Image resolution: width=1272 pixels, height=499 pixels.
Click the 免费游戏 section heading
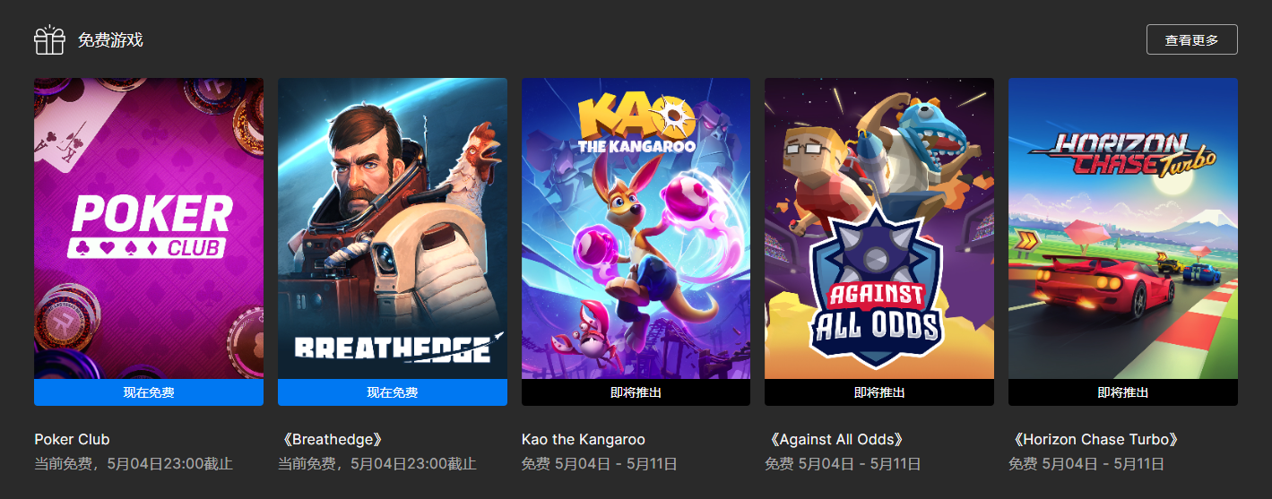click(x=110, y=39)
